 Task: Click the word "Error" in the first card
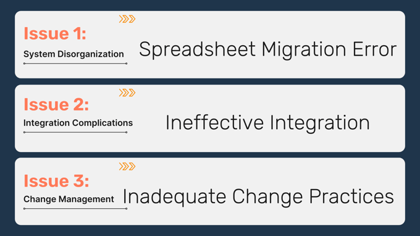pyautogui.click(x=375, y=49)
